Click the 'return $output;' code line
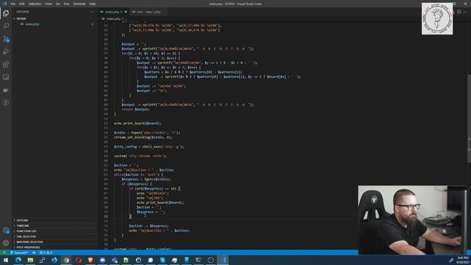The width and height of the screenshot is (471, 265). click(x=135, y=110)
